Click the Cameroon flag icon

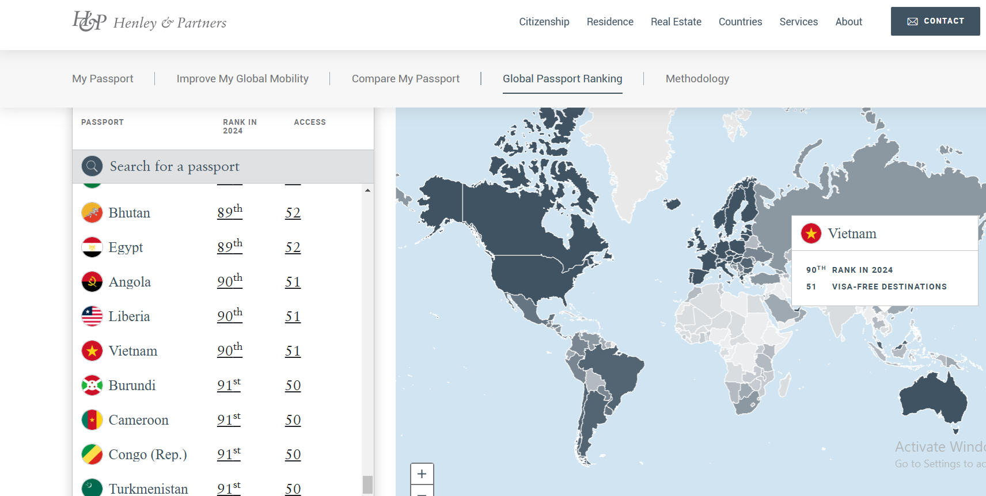92,420
